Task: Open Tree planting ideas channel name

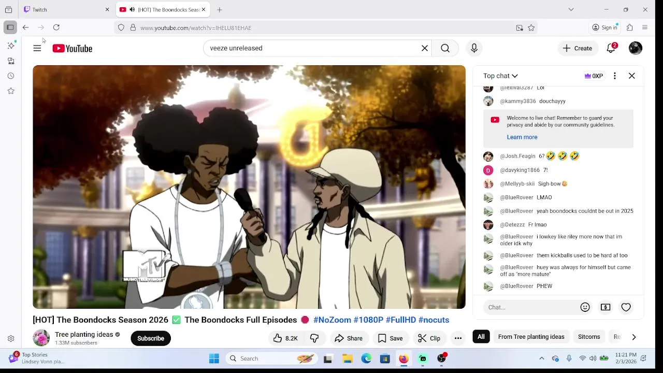Action: coord(84,335)
